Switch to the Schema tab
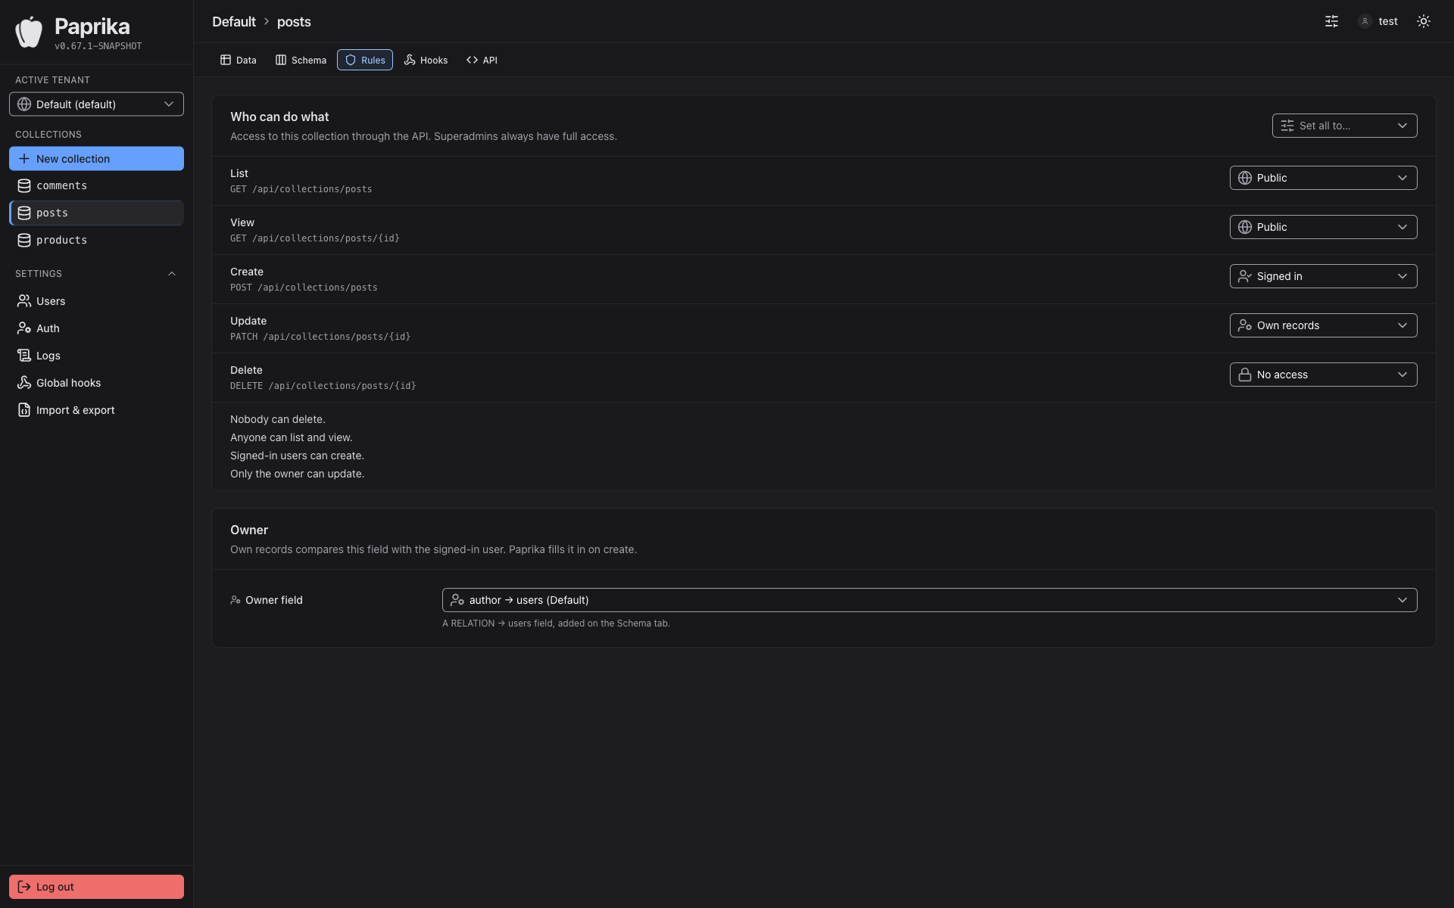This screenshot has height=908, width=1454. point(301,60)
